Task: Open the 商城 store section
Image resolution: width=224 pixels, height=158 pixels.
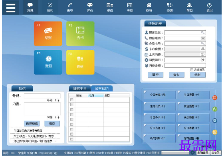Action: [149, 7]
